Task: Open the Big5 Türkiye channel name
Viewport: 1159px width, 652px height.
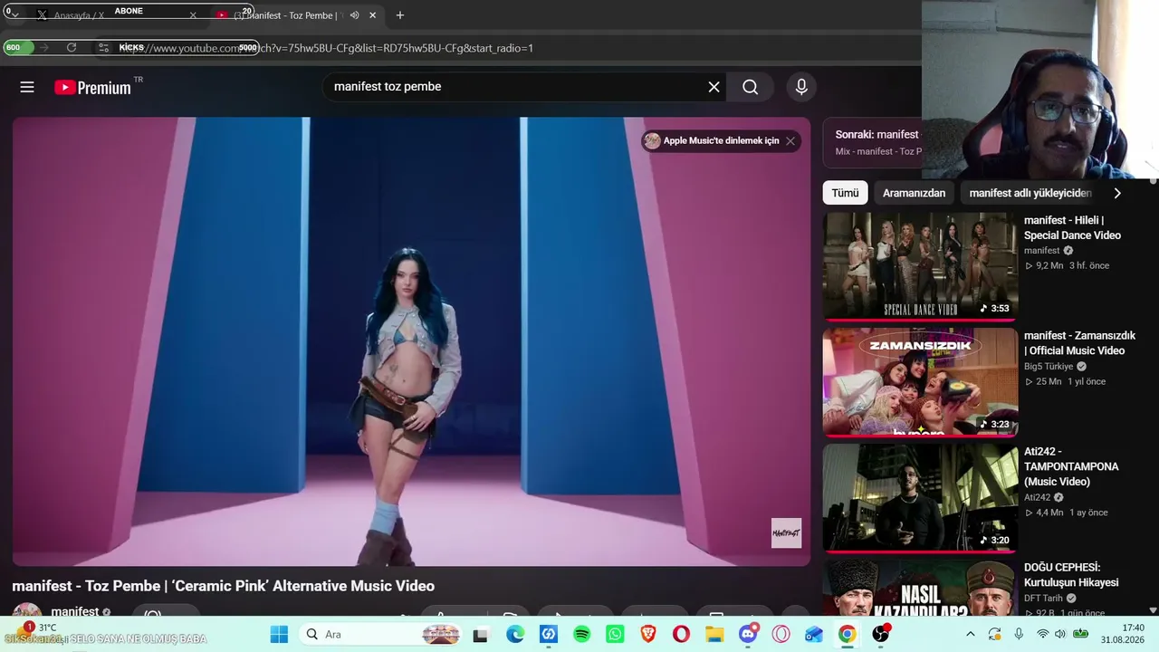Action: (1049, 367)
